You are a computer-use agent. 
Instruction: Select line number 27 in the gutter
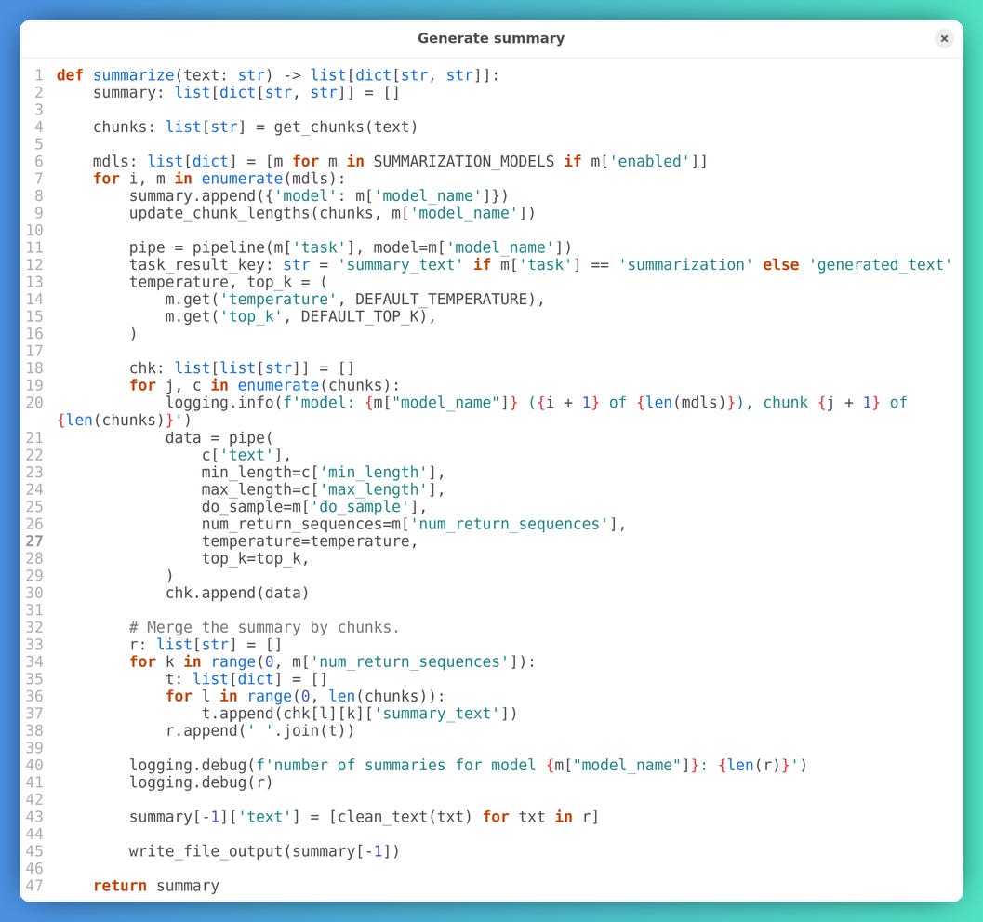point(34,541)
